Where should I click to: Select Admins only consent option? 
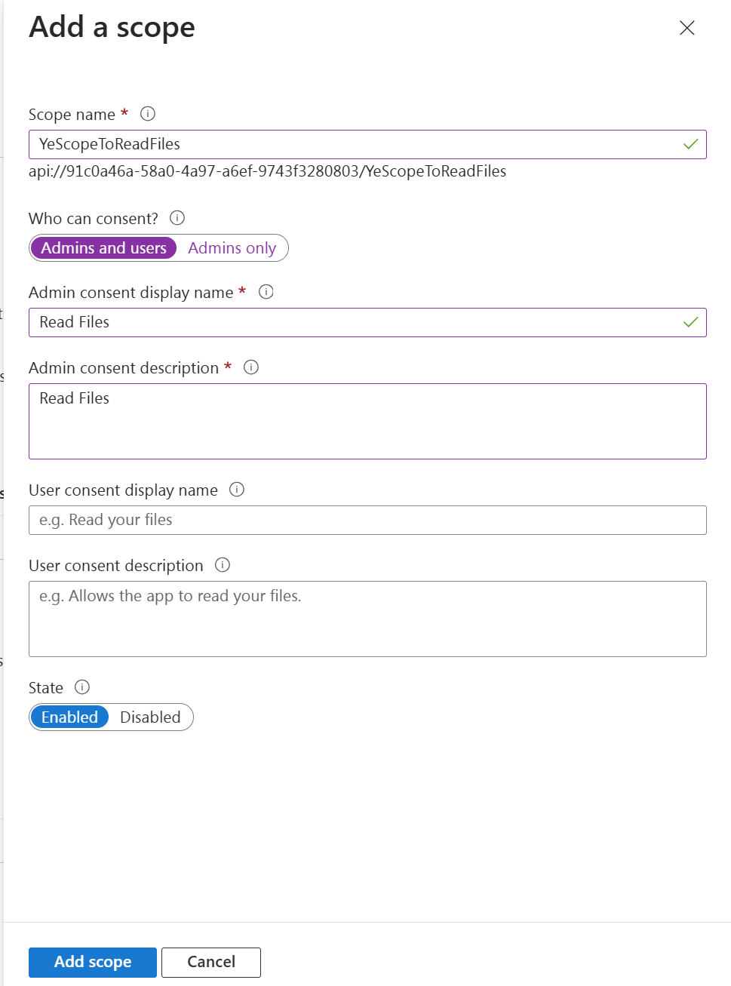(232, 248)
